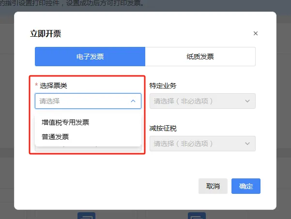Click the 减按征税 chevron arrow
The height and width of the screenshot is (219, 291).
pos(247,144)
